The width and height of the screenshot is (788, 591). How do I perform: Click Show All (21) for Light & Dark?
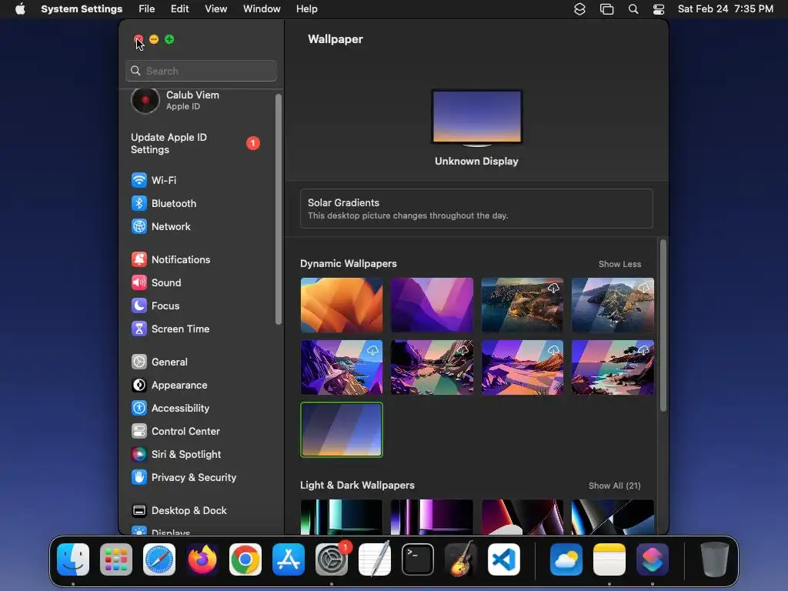(615, 486)
